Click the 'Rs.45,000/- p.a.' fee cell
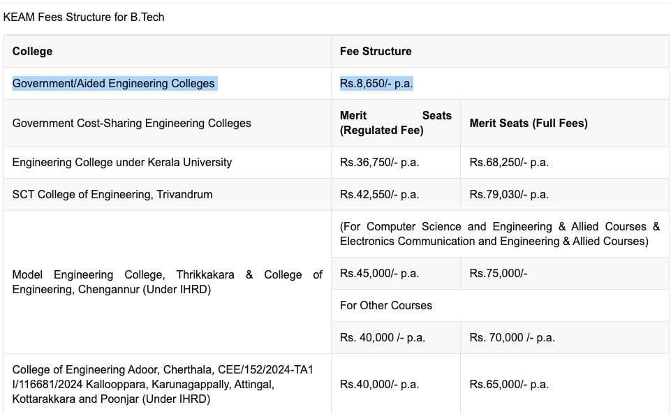The width and height of the screenshot is (671, 414). click(x=379, y=274)
